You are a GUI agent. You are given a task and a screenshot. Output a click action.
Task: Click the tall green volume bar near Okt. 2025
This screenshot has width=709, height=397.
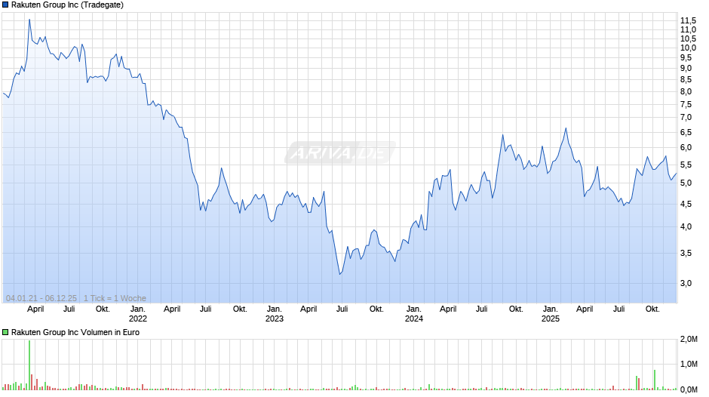(654, 380)
